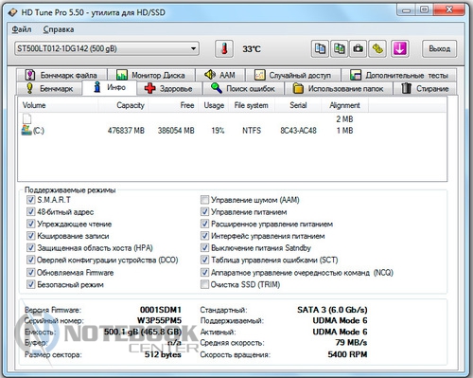Open the ST500LT012 drive selection dropdown

point(107,48)
